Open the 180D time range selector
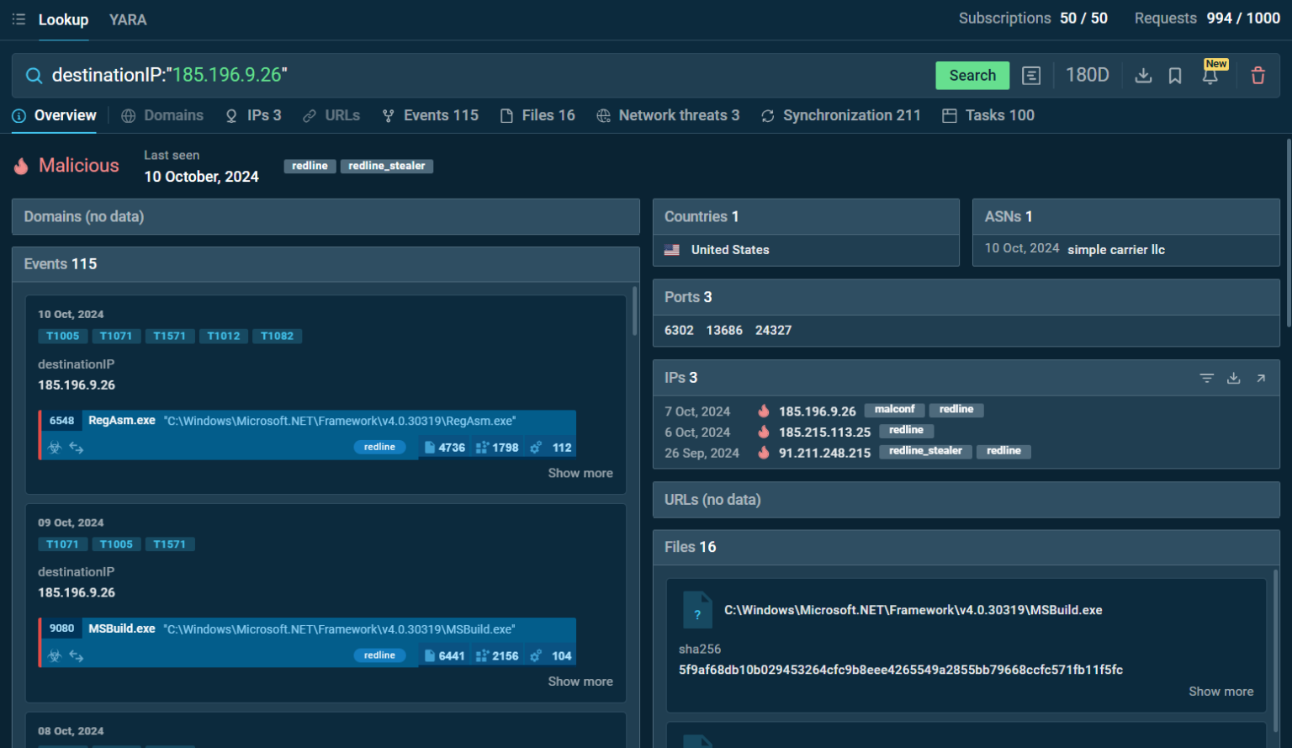This screenshot has width=1292, height=748. pos(1088,75)
